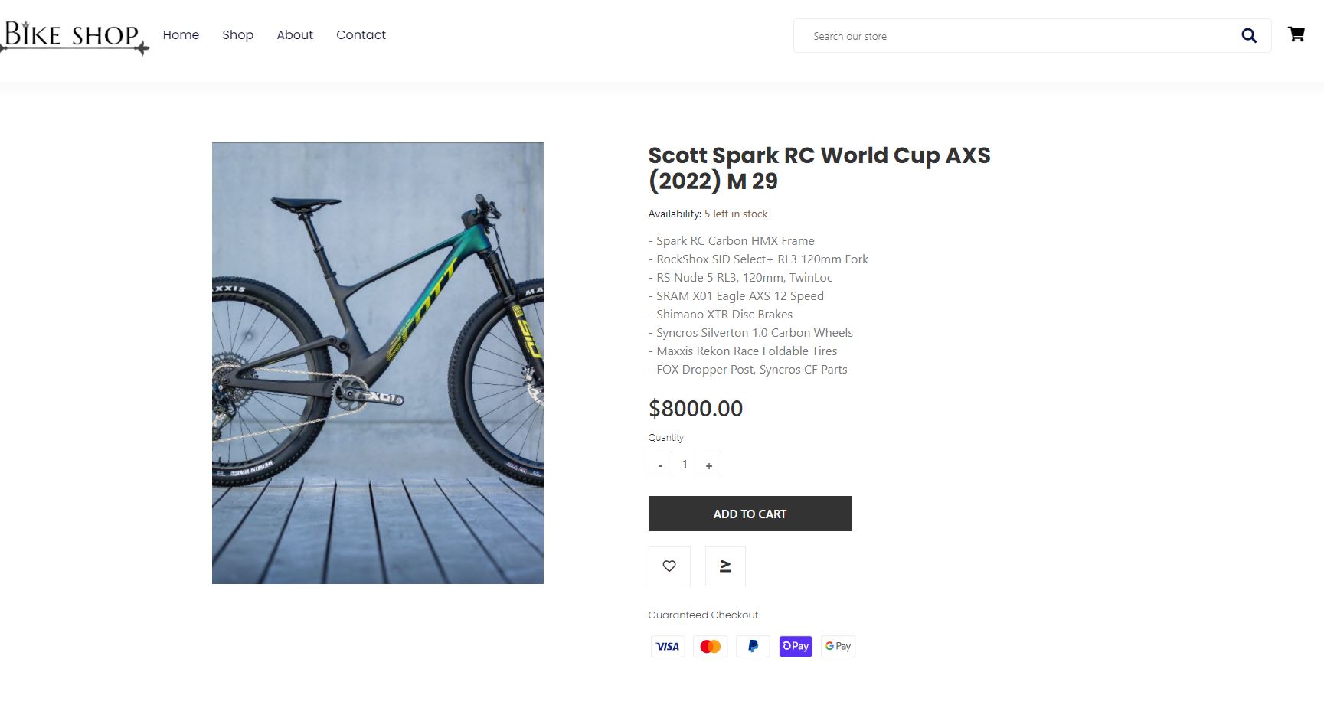Screen dimensions: 1324x708
Task: Click the compare product icon
Action: [725, 566]
